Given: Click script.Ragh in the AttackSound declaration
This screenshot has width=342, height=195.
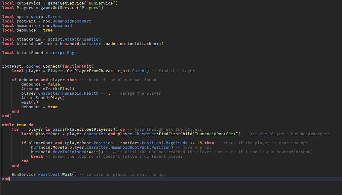Looking at the screenshot, I should [63, 53].
